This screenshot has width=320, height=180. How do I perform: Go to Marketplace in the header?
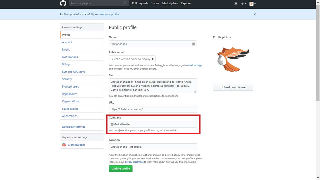170,3
